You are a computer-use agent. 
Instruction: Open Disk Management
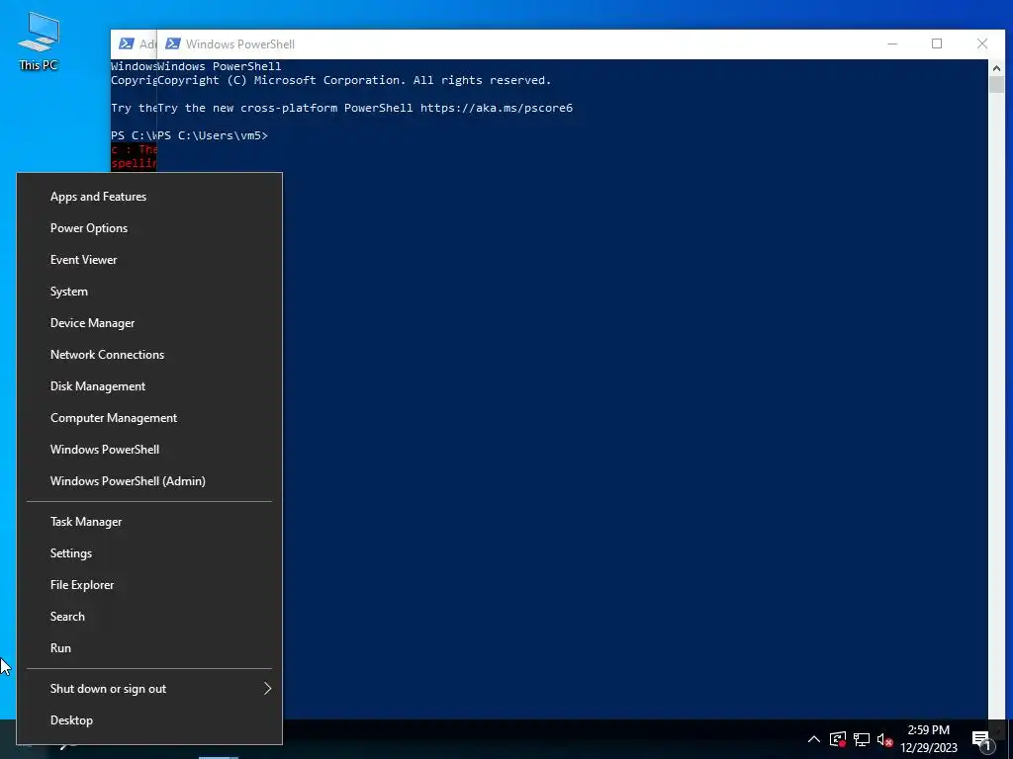click(149, 386)
